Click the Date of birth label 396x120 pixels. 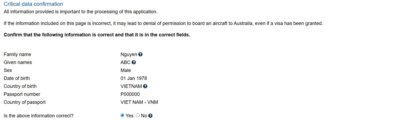(x=17, y=78)
